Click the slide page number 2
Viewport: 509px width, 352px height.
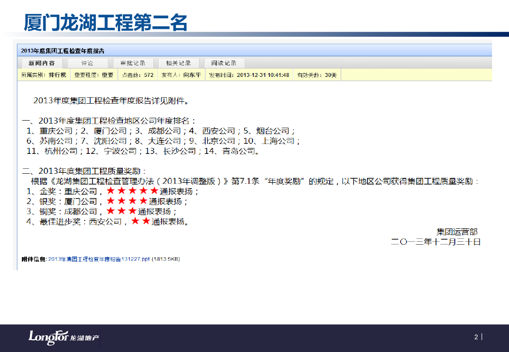(x=476, y=337)
